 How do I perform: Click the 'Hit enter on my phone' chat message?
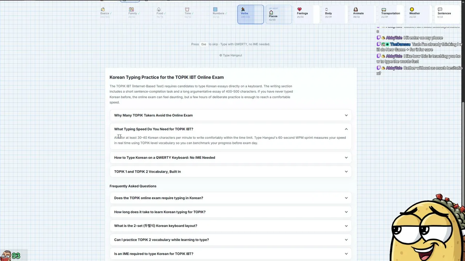click(423, 38)
